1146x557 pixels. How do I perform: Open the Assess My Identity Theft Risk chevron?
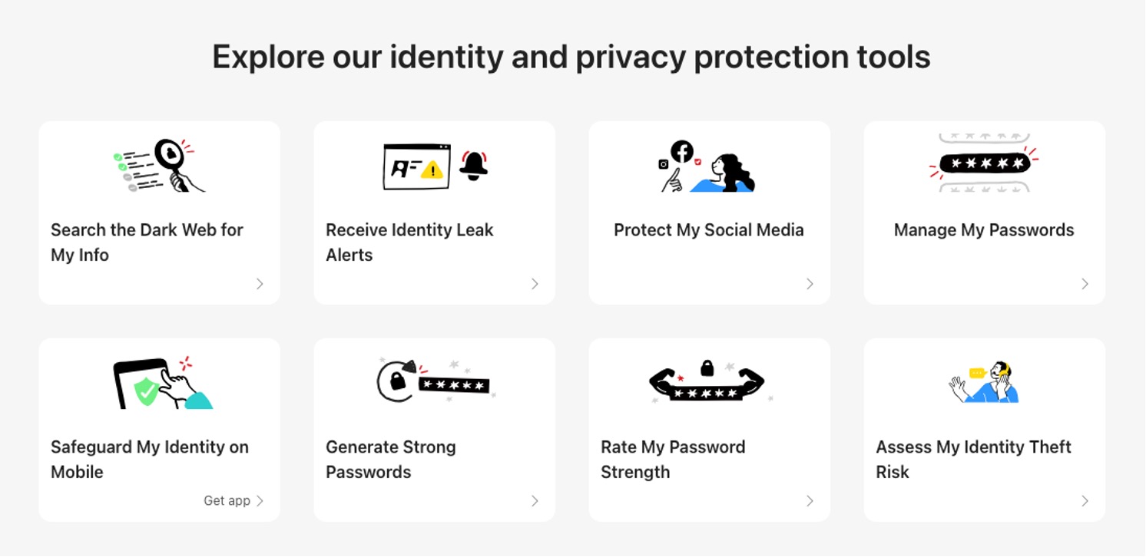pyautogui.click(x=1085, y=501)
